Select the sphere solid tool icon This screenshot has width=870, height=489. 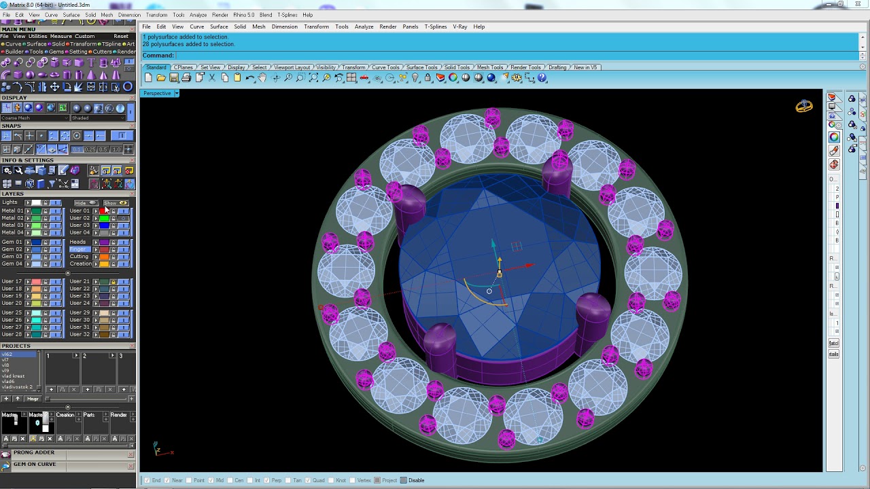point(30,75)
